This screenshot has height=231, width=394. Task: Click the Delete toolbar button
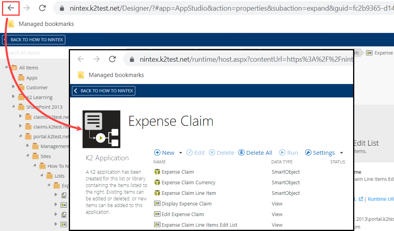[221, 153]
